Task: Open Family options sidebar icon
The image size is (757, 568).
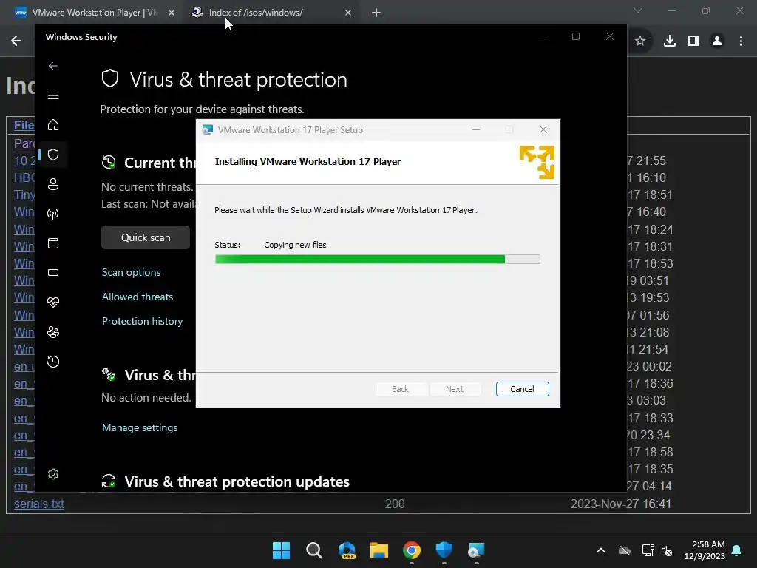Action: pyautogui.click(x=53, y=332)
